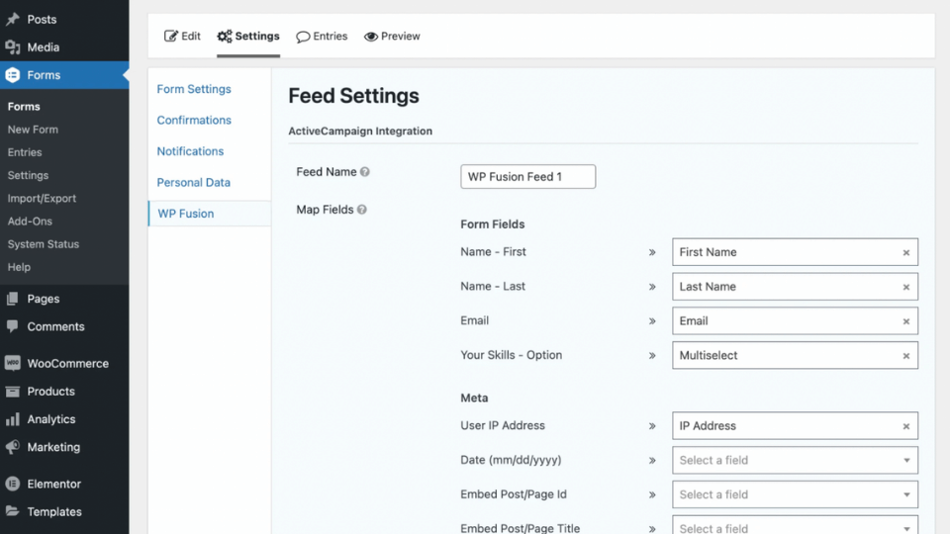Click the Settings gears icon

point(225,37)
